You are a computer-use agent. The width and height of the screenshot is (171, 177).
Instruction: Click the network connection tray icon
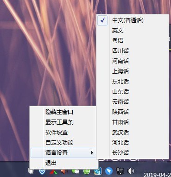point(120,171)
